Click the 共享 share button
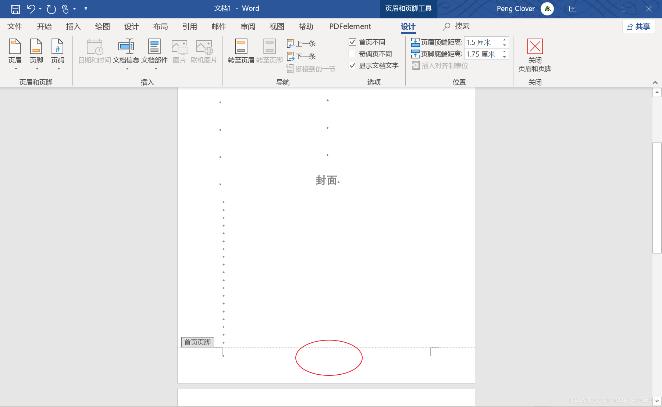 (x=638, y=26)
